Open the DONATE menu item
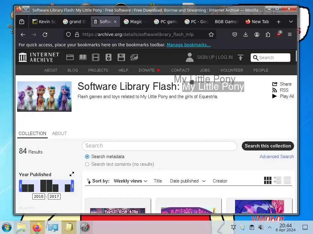Screen dimensions: 313x234 pos(149,70)
